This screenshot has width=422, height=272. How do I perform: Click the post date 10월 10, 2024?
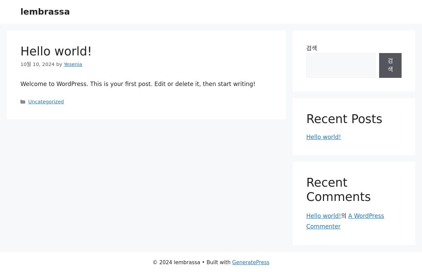37,64
